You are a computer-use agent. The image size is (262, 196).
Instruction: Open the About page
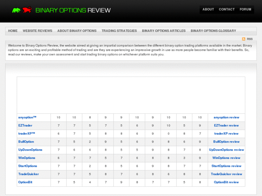click(x=208, y=9)
